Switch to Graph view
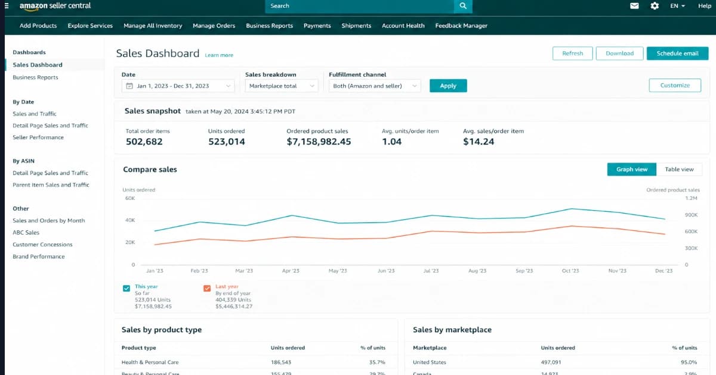The height and width of the screenshot is (375, 716). pos(632,170)
